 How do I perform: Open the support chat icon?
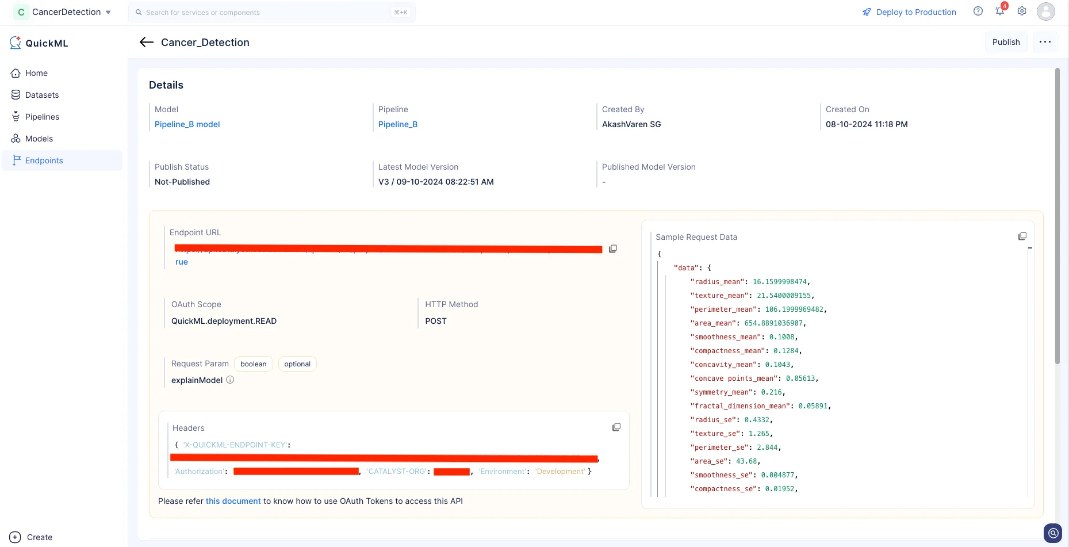click(x=1052, y=533)
